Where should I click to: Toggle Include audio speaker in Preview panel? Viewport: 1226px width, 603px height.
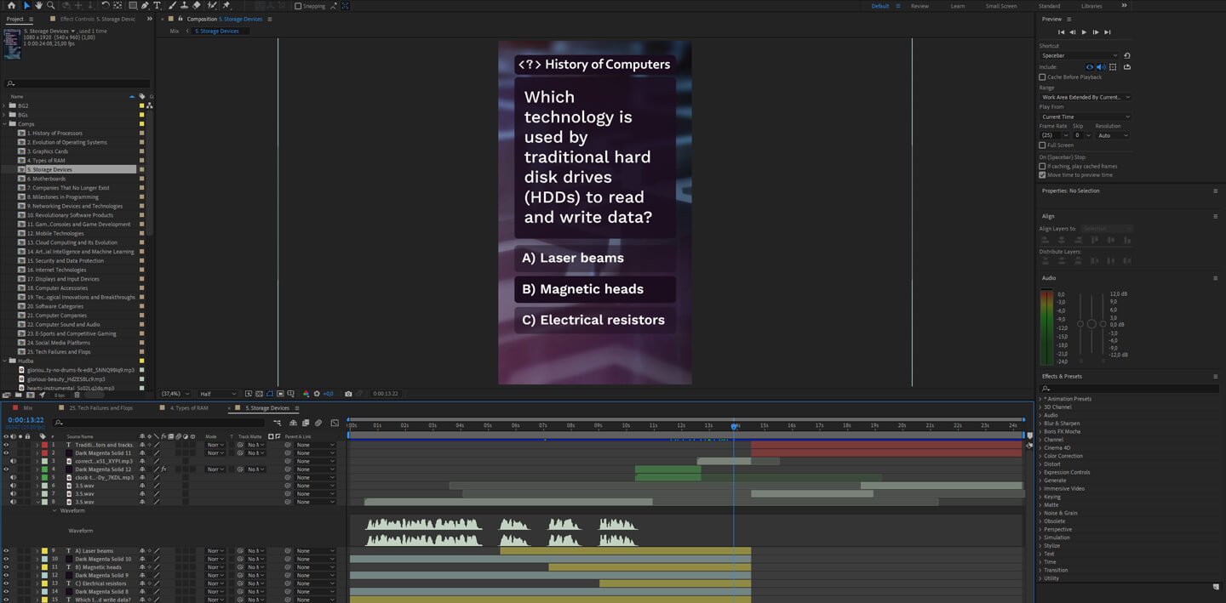pos(1101,67)
